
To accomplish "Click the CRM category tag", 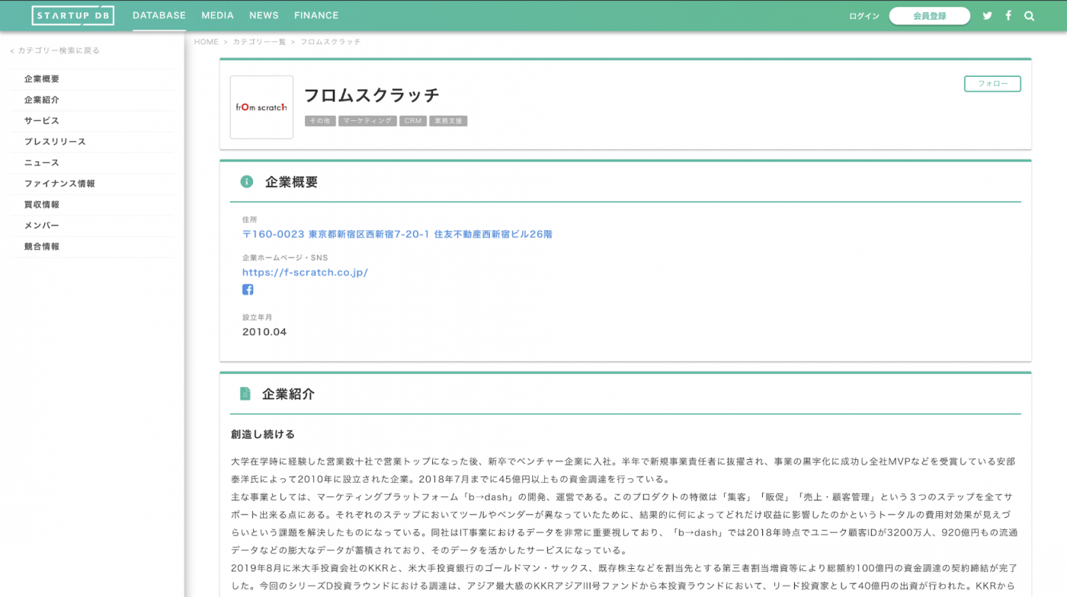I will click(x=413, y=120).
